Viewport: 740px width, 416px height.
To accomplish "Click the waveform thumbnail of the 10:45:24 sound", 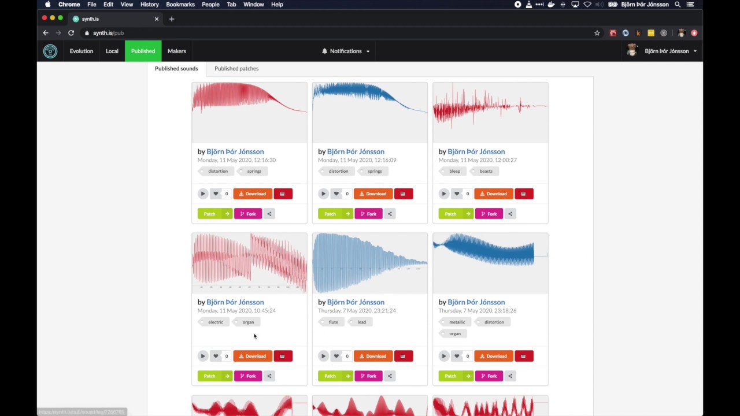I will pos(249,263).
